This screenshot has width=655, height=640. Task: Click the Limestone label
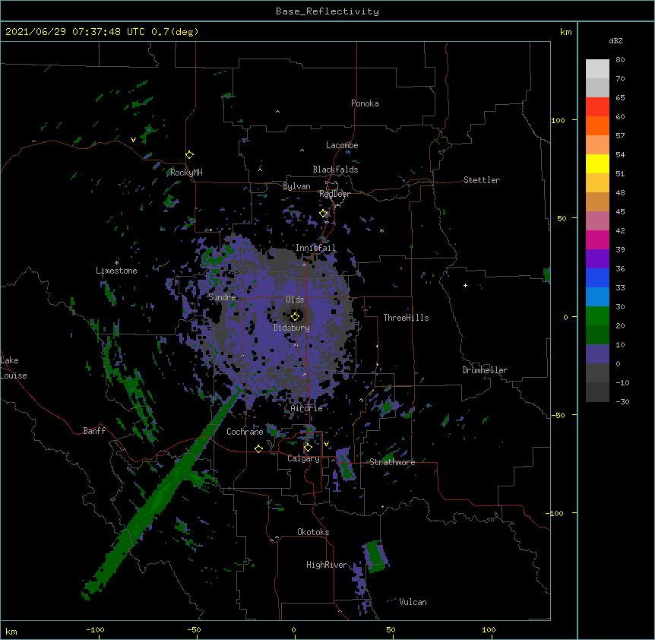(116, 271)
